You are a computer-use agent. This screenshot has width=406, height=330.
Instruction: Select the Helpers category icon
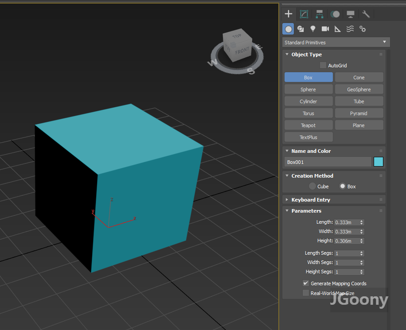tap(337, 29)
